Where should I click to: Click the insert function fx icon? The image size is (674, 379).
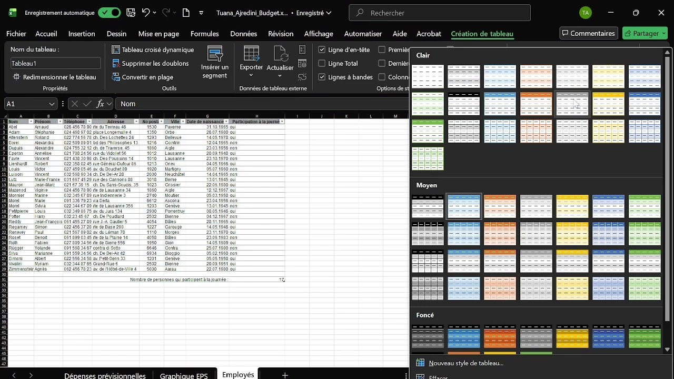[x=101, y=104]
